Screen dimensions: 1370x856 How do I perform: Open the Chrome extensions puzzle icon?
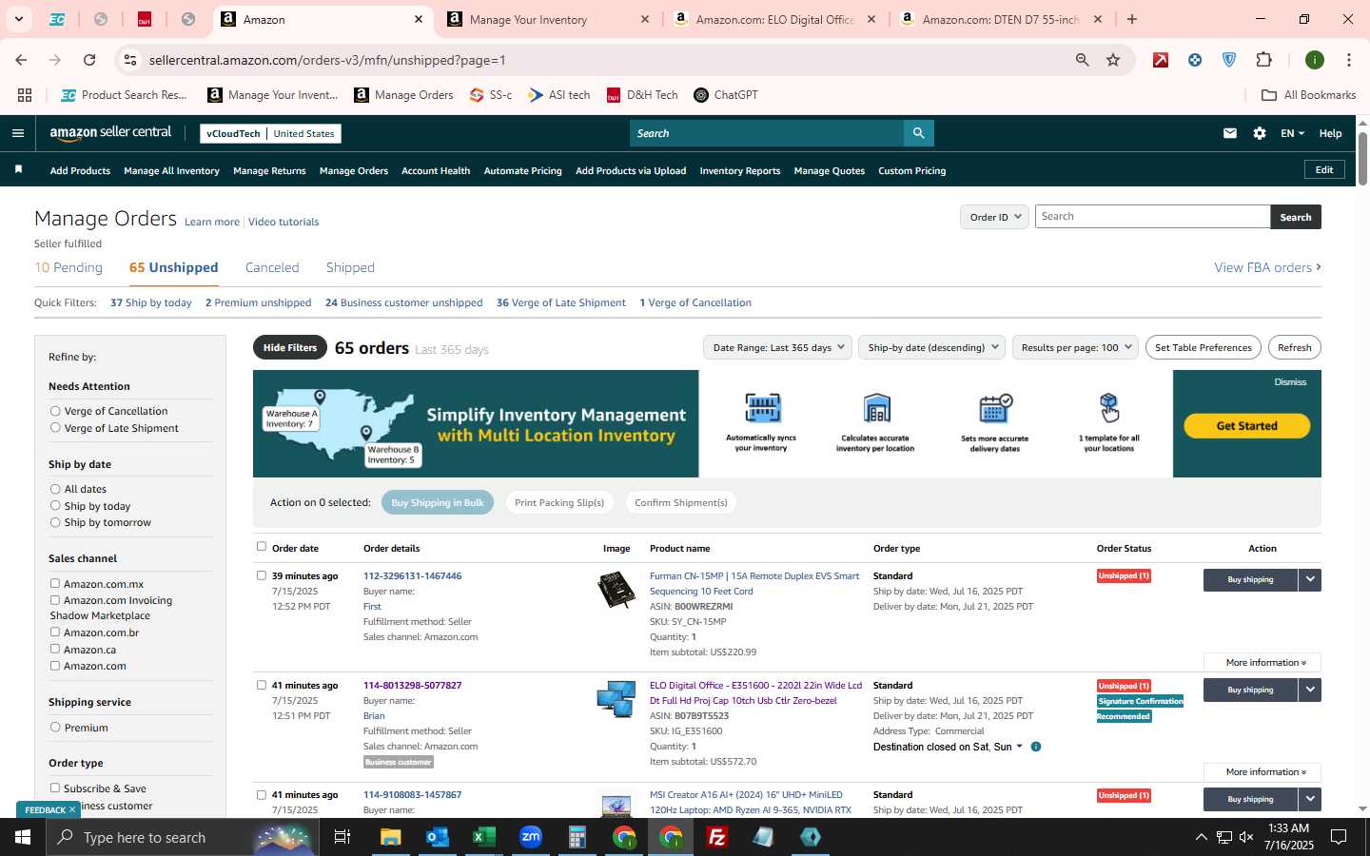click(x=1263, y=60)
